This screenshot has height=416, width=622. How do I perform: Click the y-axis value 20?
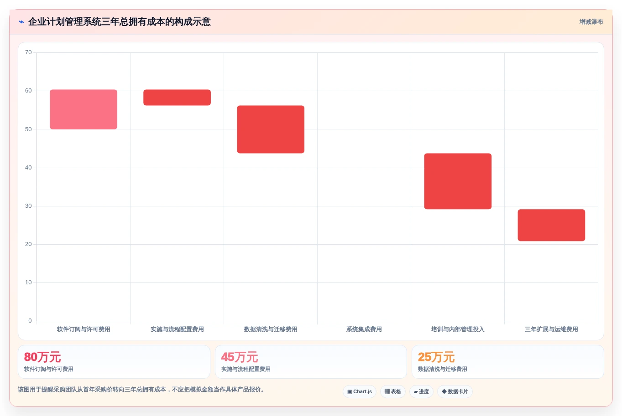(x=28, y=244)
